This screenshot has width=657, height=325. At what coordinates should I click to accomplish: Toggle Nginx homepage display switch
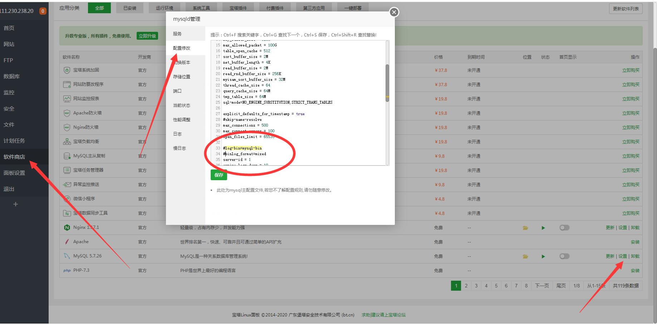[564, 228]
